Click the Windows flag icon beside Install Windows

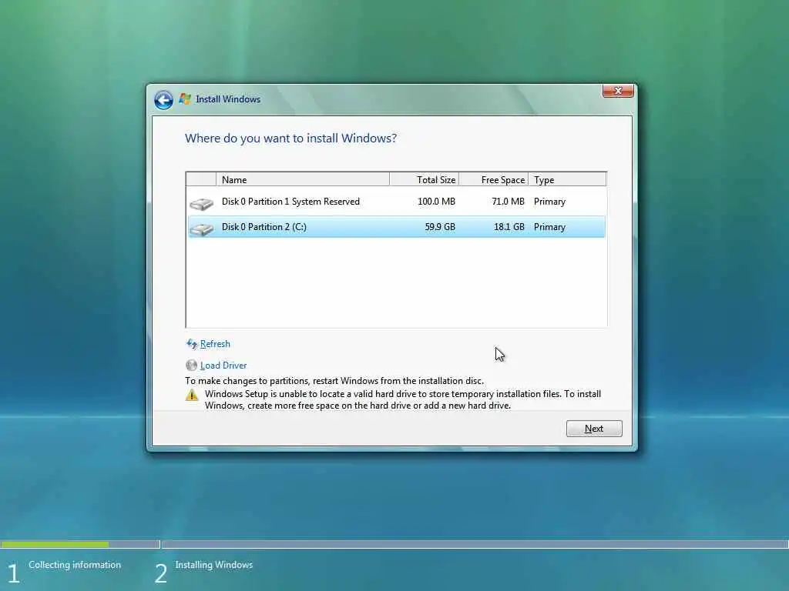(x=185, y=99)
